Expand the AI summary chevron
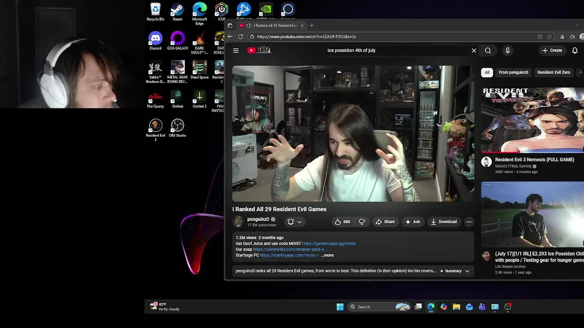The height and width of the screenshot is (328, 584). [467, 271]
